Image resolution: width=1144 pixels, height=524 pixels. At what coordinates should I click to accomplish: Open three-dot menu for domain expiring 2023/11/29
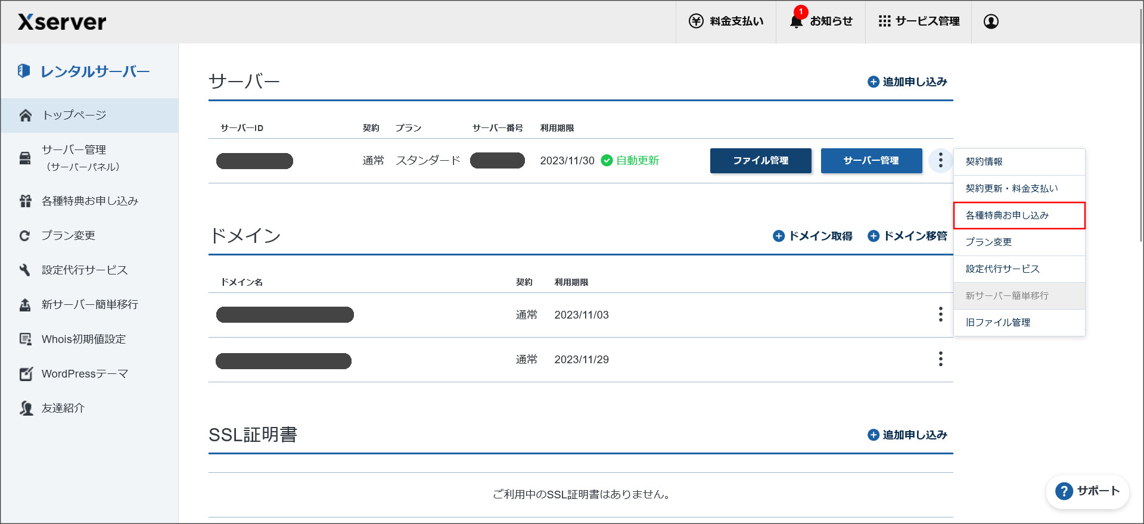[941, 359]
